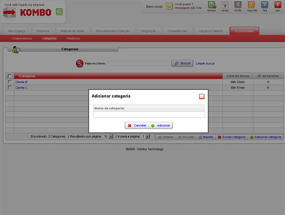
Task: Click the red magnifier search icon
Action: point(79,64)
